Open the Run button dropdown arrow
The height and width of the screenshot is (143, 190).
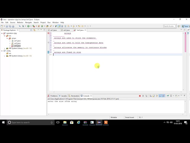coord(31,26)
